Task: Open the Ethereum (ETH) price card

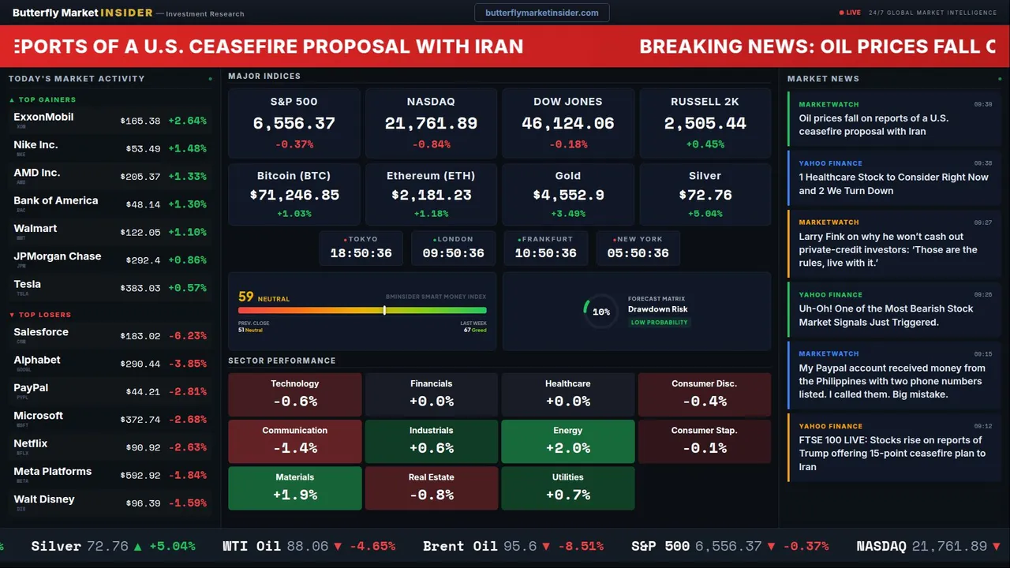Action: click(431, 194)
